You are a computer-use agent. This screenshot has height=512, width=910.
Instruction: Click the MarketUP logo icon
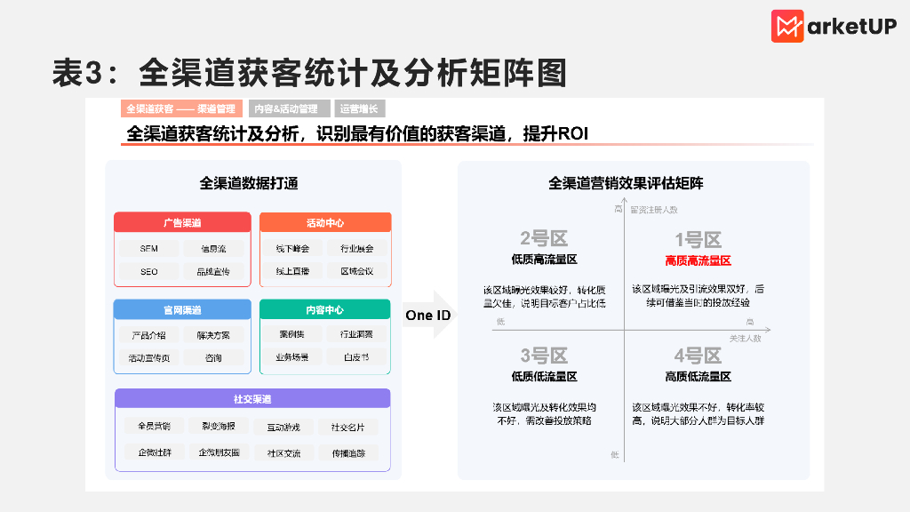tap(787, 26)
